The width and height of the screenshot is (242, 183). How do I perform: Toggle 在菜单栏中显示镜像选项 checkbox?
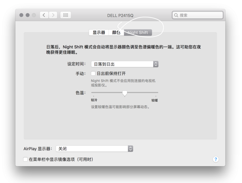25,159
